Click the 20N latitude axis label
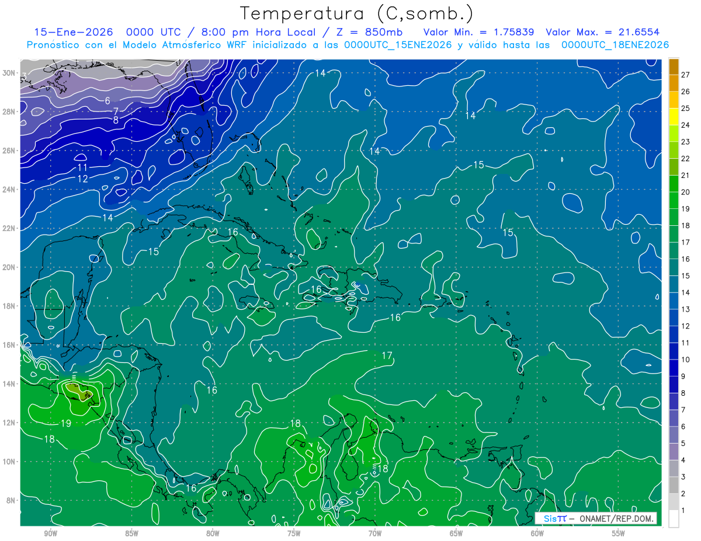701x541 pixels. click(9, 267)
